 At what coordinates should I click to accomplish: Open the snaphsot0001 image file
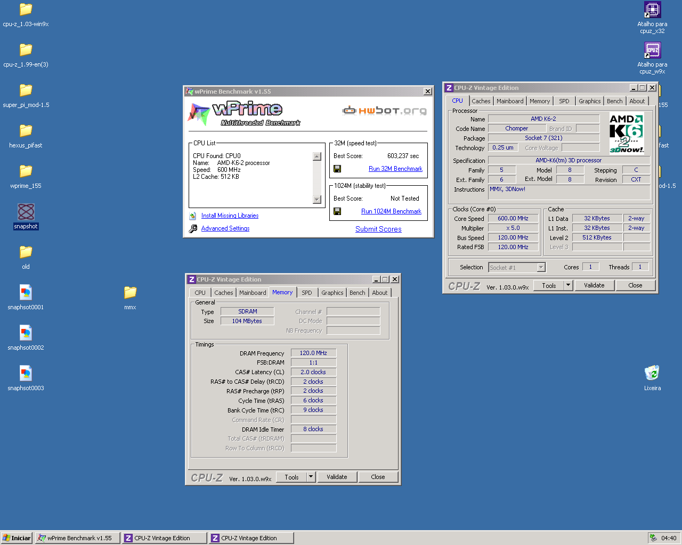pyautogui.click(x=26, y=293)
